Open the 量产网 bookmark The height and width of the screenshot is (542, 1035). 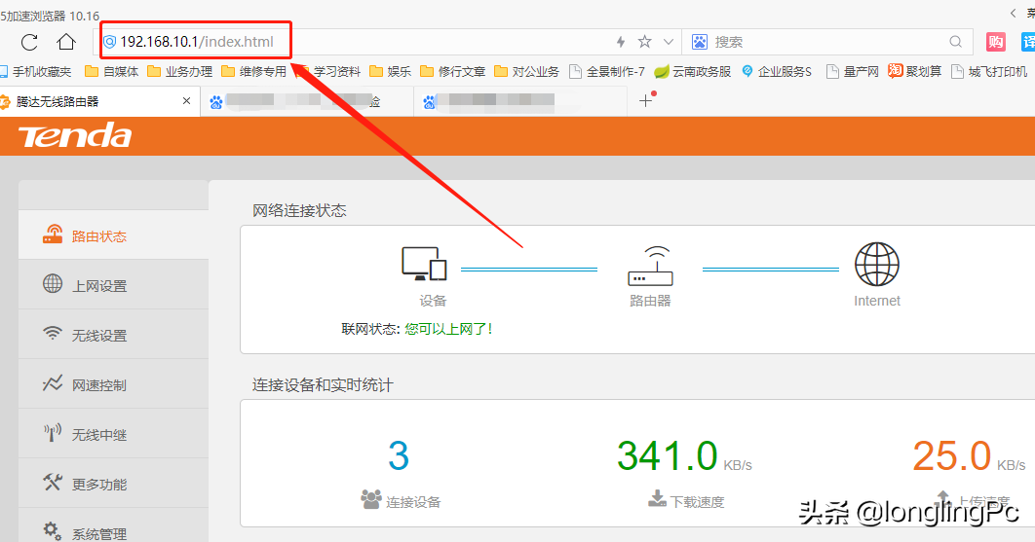point(852,71)
